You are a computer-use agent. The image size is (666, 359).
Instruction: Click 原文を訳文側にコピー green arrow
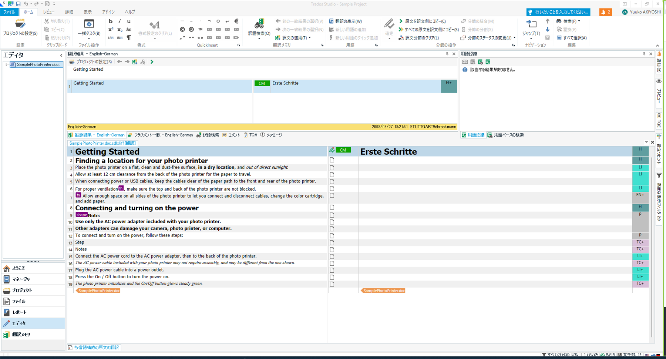click(422, 21)
